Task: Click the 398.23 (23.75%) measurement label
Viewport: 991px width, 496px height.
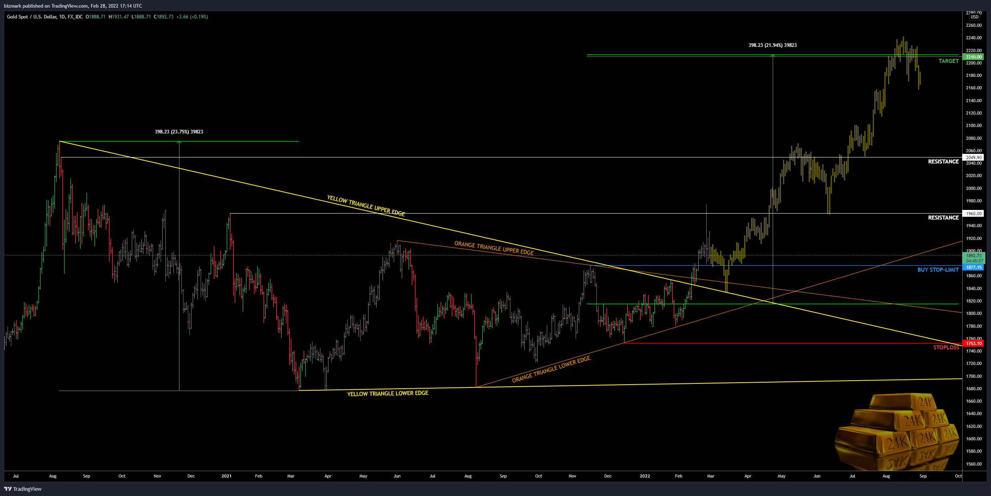Action: (179, 132)
